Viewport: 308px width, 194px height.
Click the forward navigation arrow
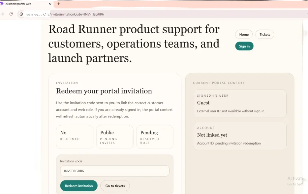pyautogui.click(x=2, y=14)
